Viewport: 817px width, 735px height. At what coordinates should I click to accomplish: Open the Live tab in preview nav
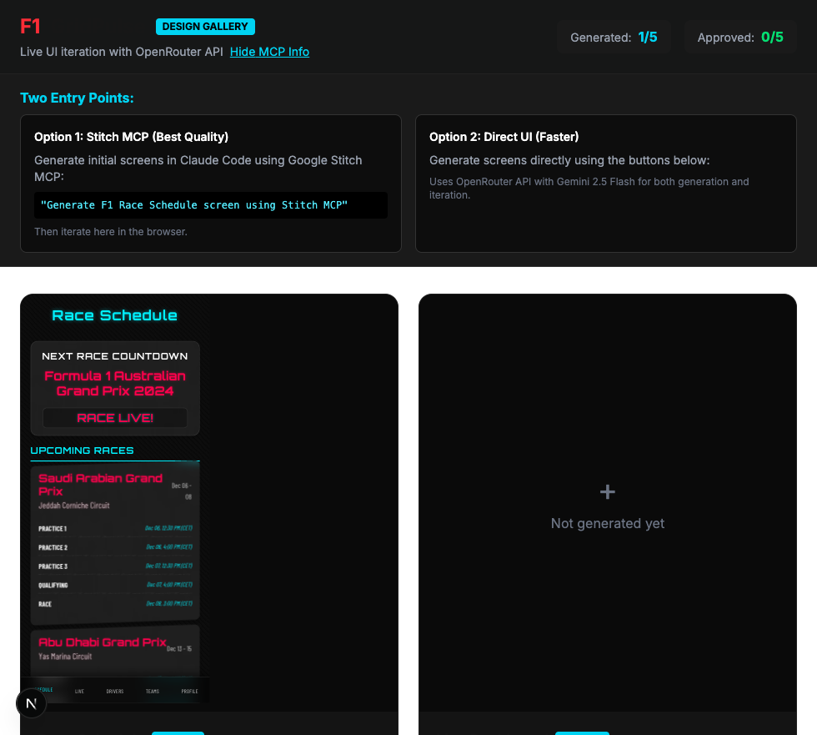click(x=79, y=691)
